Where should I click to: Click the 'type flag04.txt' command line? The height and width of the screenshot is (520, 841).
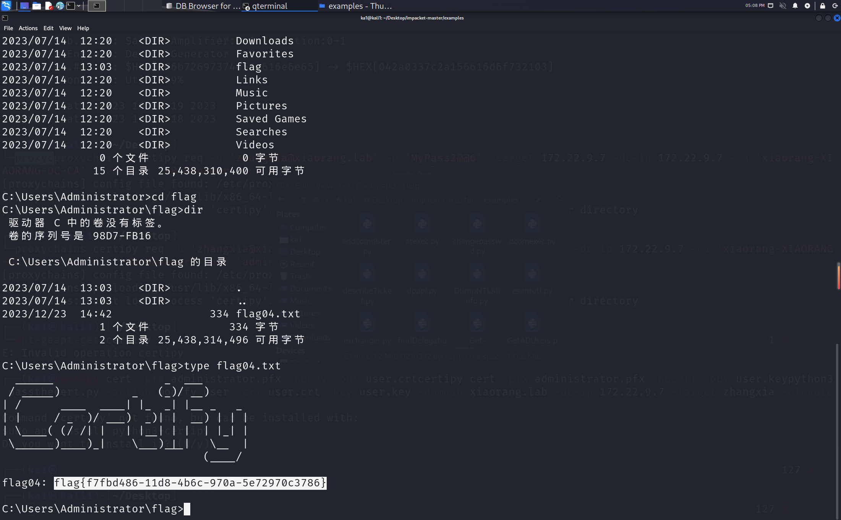tap(141, 366)
